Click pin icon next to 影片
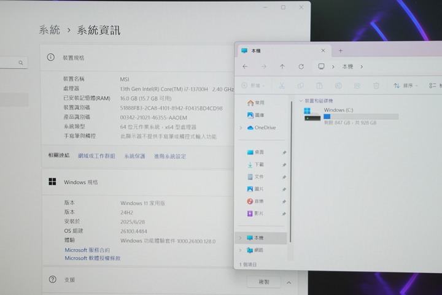 pos(284,214)
